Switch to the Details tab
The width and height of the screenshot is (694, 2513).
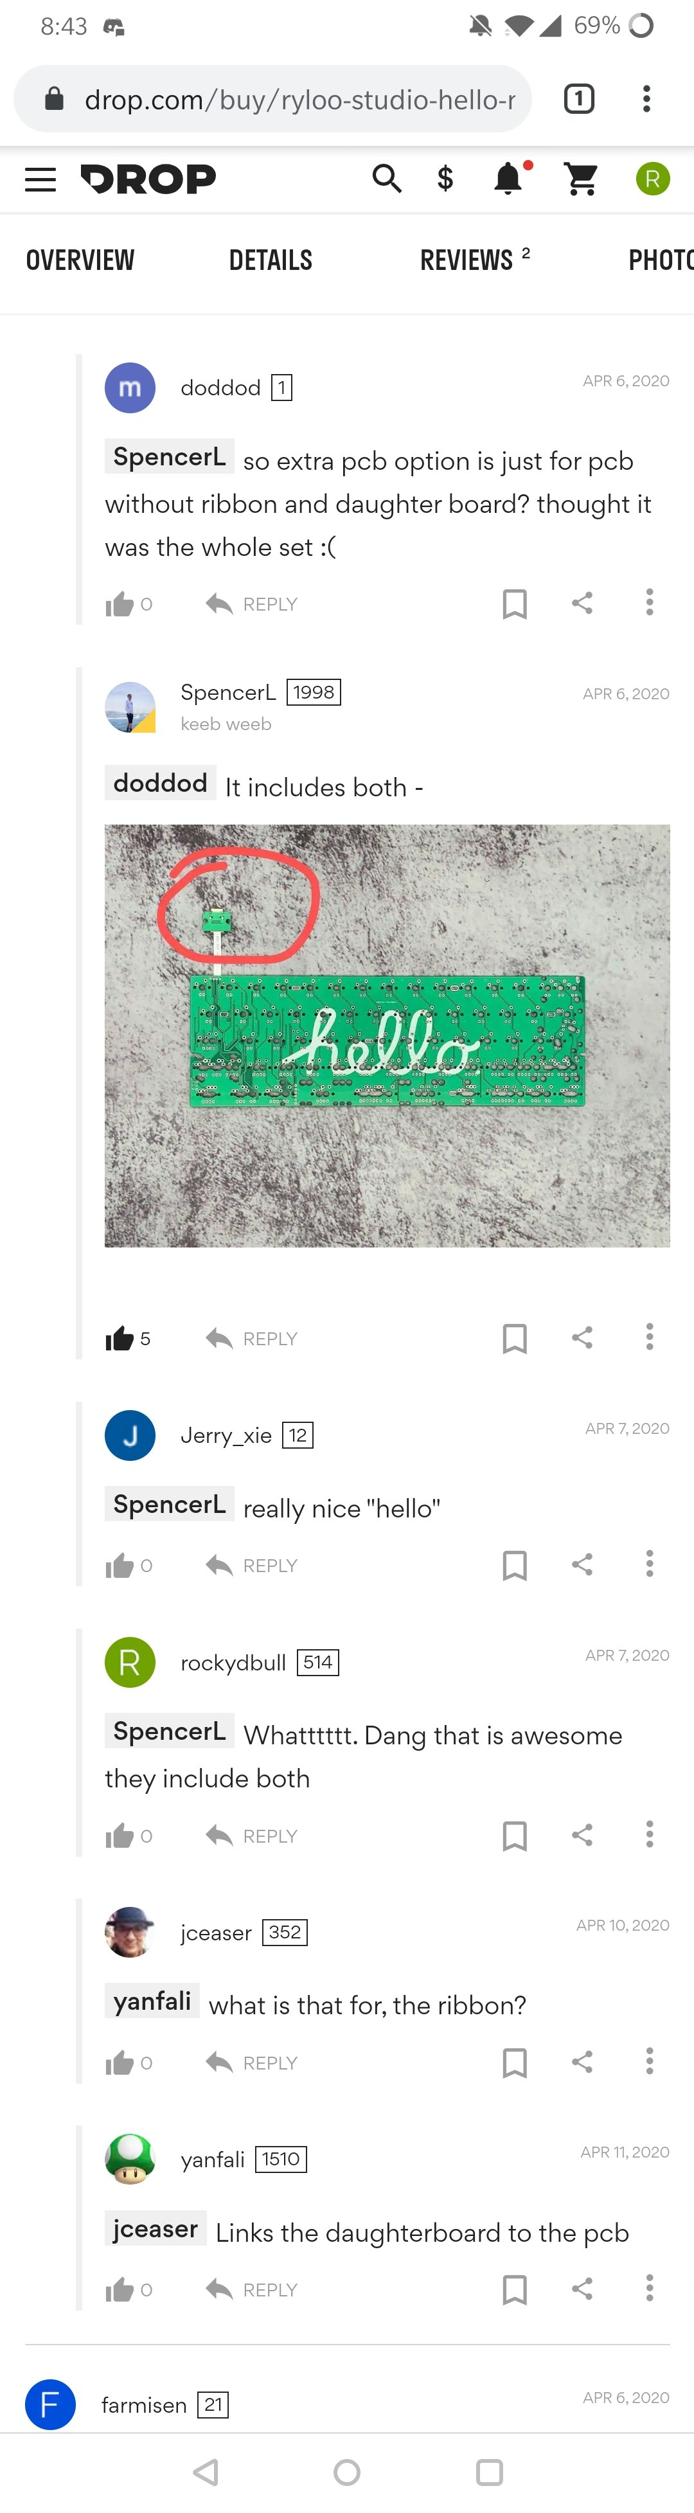[x=271, y=260]
